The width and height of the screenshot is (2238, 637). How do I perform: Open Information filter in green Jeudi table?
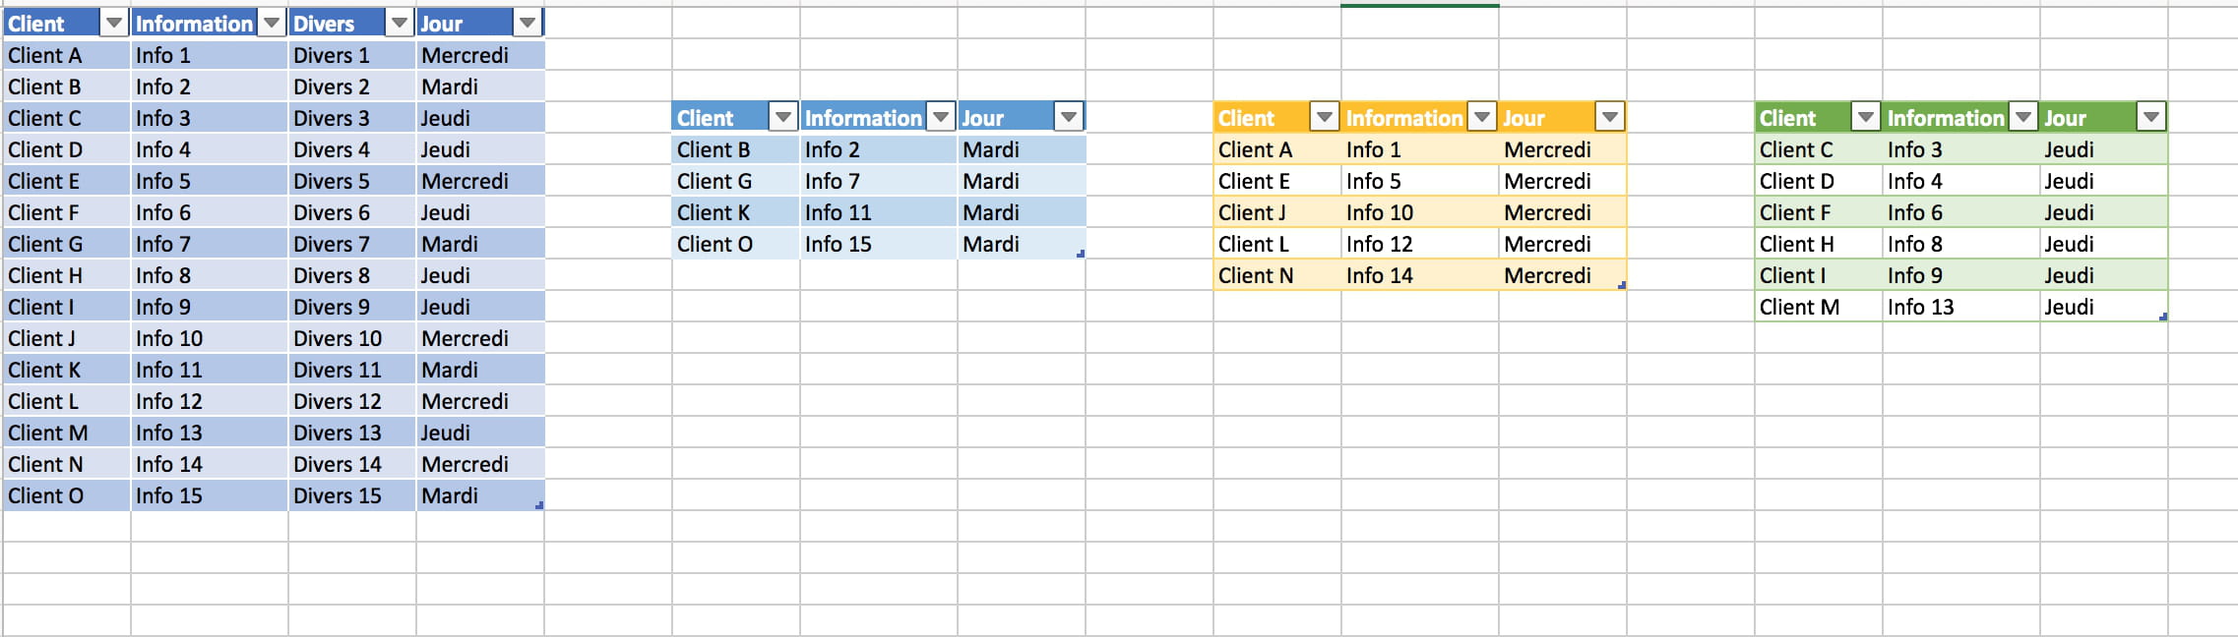click(2023, 118)
